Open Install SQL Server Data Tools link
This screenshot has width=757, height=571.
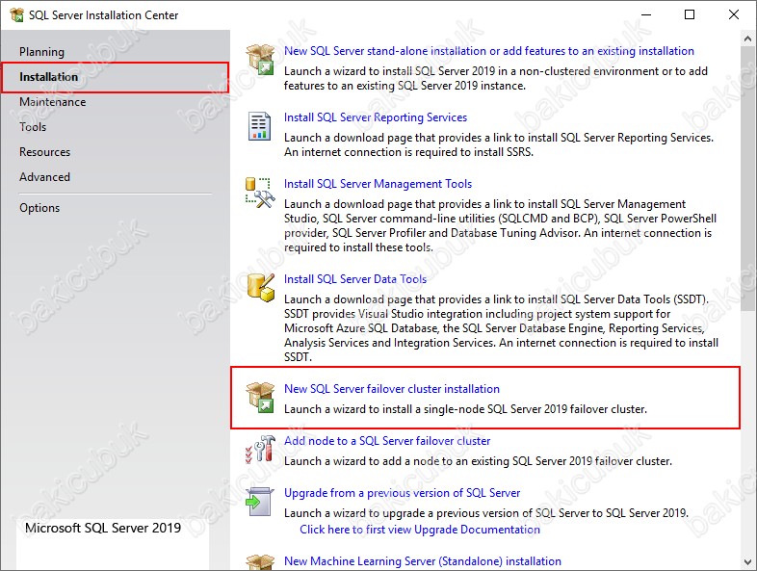point(355,279)
